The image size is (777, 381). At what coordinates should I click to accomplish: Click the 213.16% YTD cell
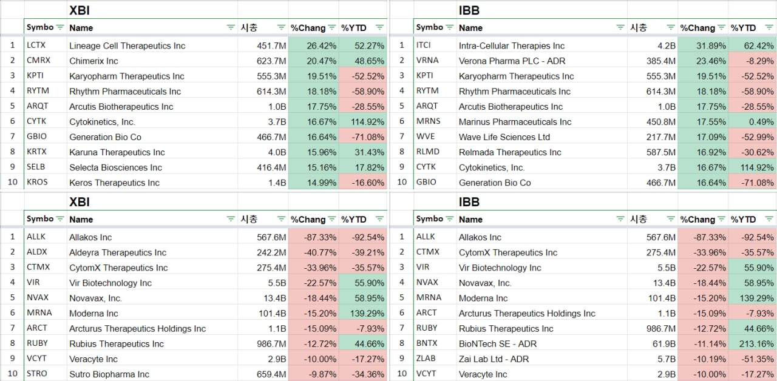(753, 343)
